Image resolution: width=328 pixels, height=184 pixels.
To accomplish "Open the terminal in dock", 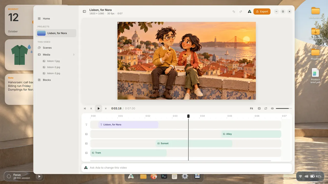I will 164,176.
